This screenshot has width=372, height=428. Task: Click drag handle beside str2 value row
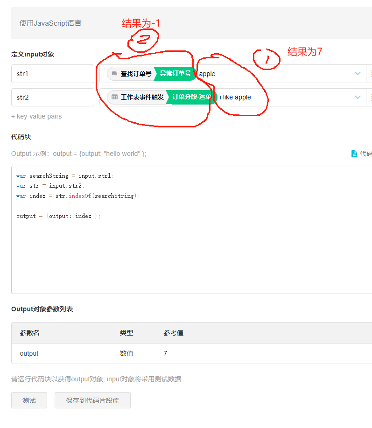pyautogui.click(x=371, y=97)
